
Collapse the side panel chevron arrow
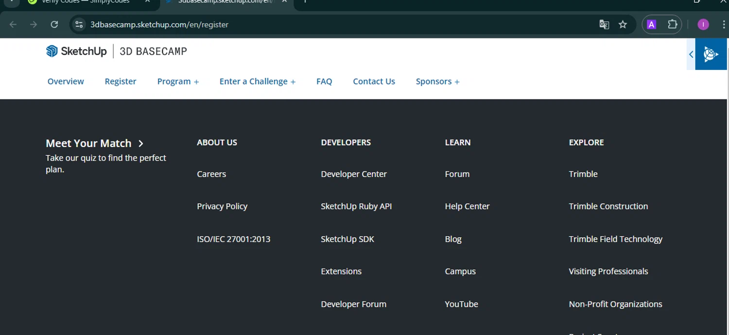691,54
